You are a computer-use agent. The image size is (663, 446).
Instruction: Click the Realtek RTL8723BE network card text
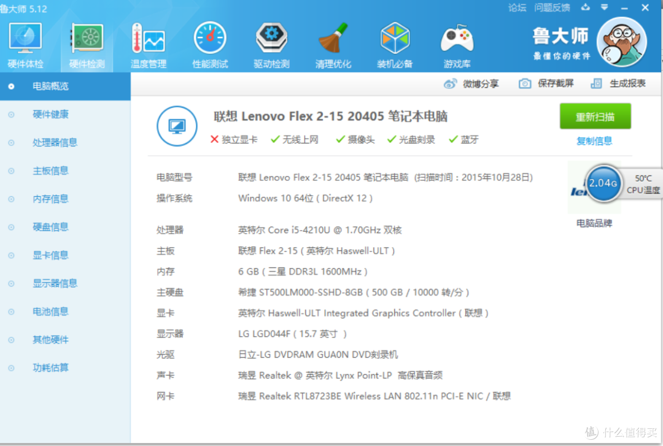(x=374, y=396)
